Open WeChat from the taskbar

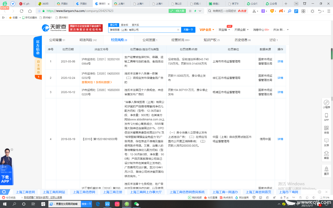click(136, 204)
